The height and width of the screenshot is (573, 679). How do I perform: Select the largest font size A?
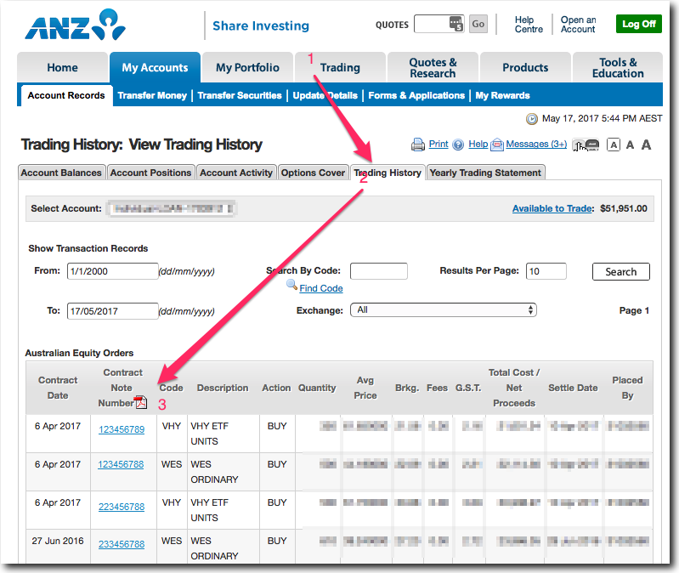646,145
